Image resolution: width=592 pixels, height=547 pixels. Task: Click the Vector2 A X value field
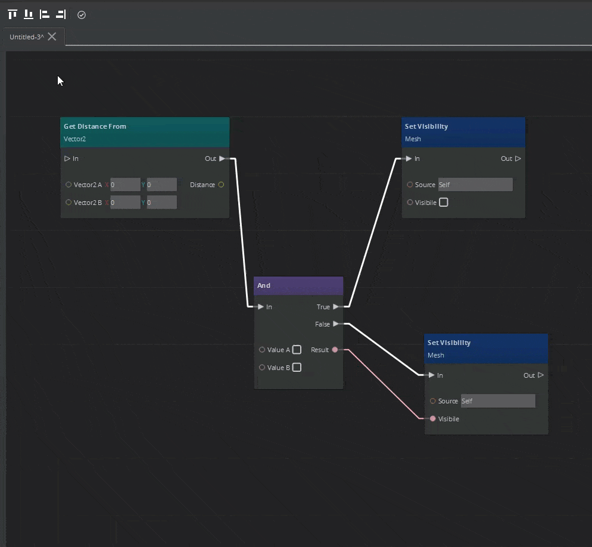[125, 185]
